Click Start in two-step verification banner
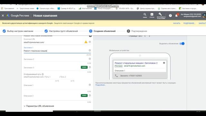The height and width of the screenshot is (116, 206). (177, 23)
